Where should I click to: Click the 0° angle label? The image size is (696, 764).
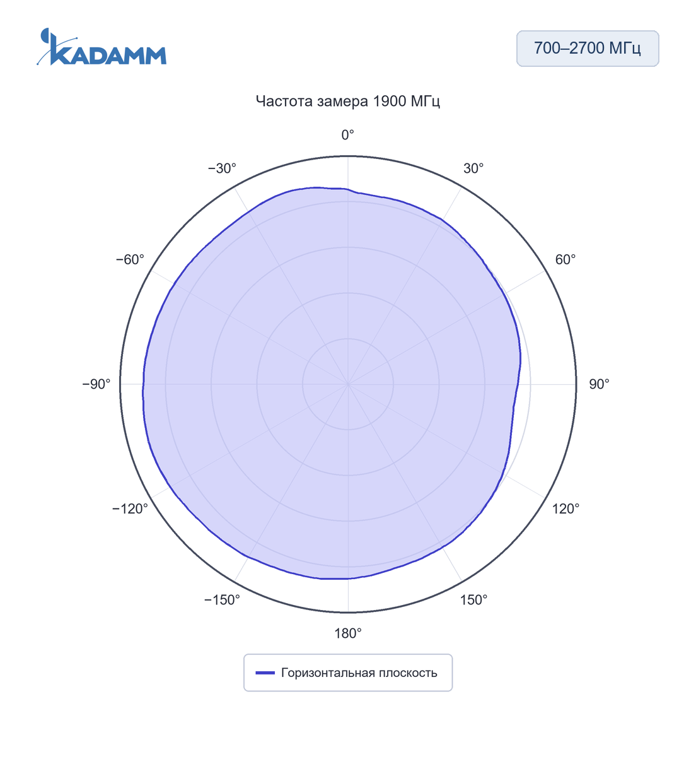tap(348, 134)
